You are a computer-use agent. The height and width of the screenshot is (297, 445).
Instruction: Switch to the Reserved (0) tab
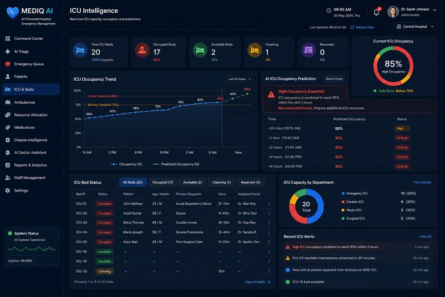click(x=251, y=183)
